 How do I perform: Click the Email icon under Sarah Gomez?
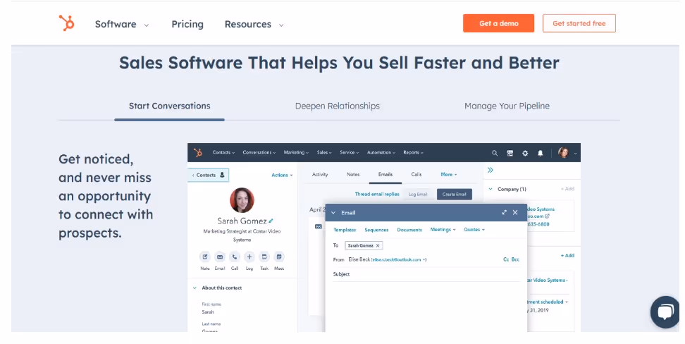tap(220, 257)
